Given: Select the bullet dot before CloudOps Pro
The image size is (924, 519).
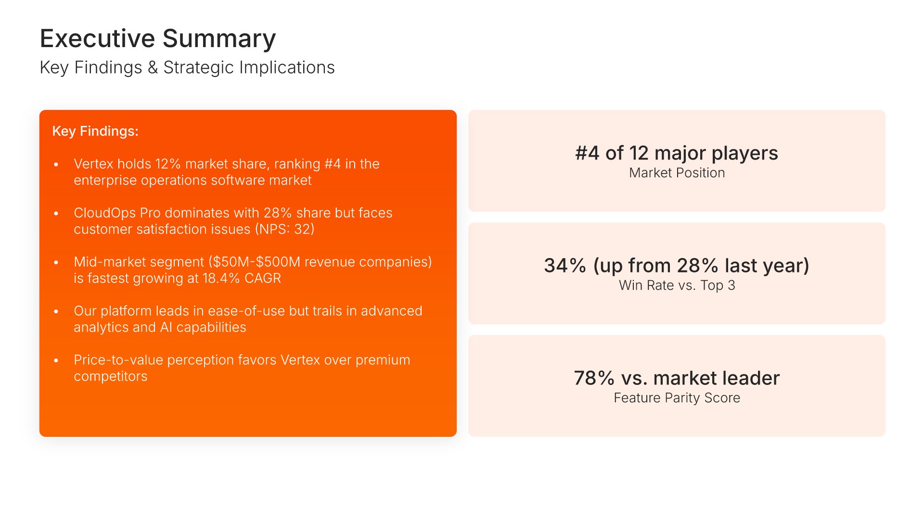Looking at the screenshot, I should click(56, 213).
